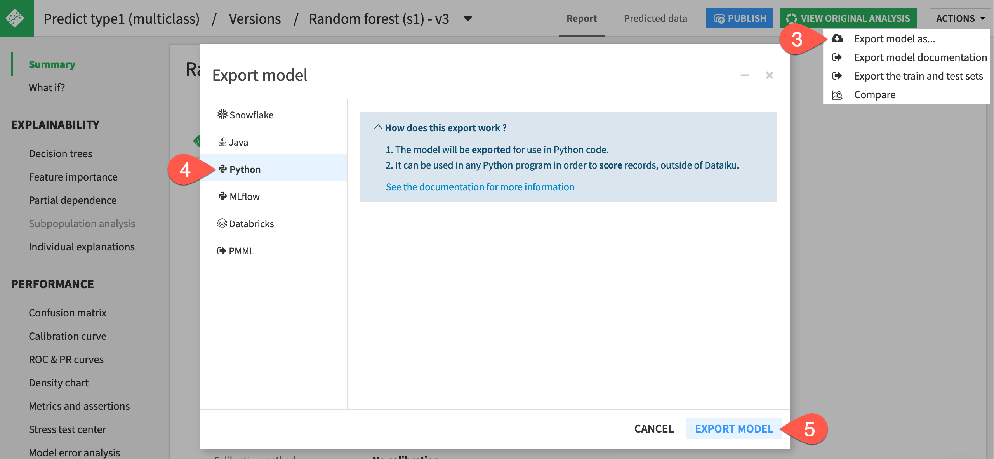Switch to the Predicted data tab
This screenshot has width=994, height=459.
pyautogui.click(x=655, y=18)
